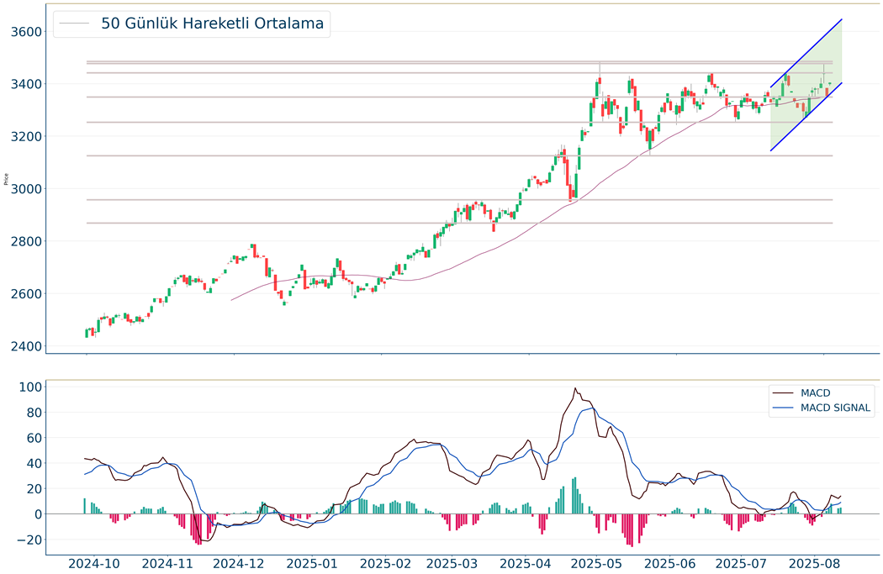Image resolution: width=883 pixels, height=574 pixels.
Task: Select the −20 label on the MACD axis
Action: [x=29, y=540]
